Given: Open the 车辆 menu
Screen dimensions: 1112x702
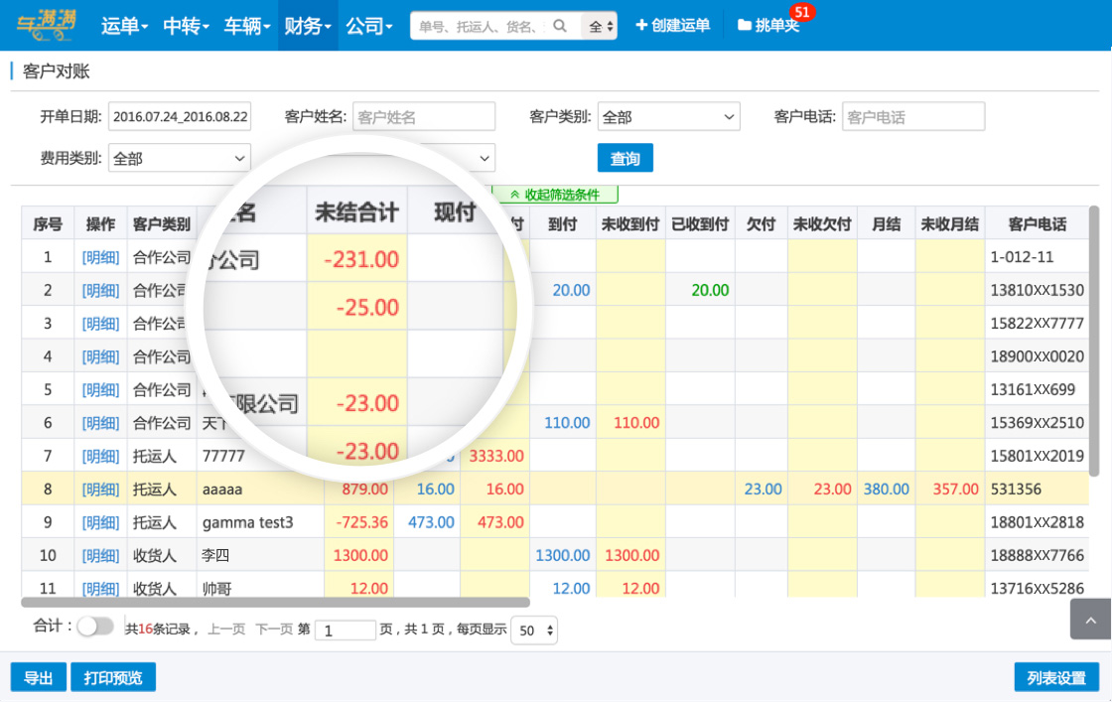Looking at the screenshot, I should point(246,26).
